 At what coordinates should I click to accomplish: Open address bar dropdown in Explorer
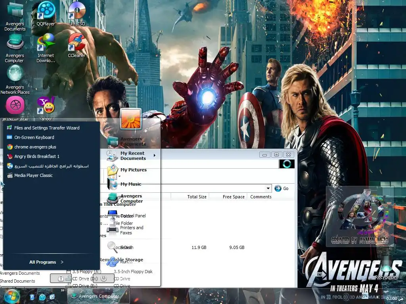(x=268, y=188)
